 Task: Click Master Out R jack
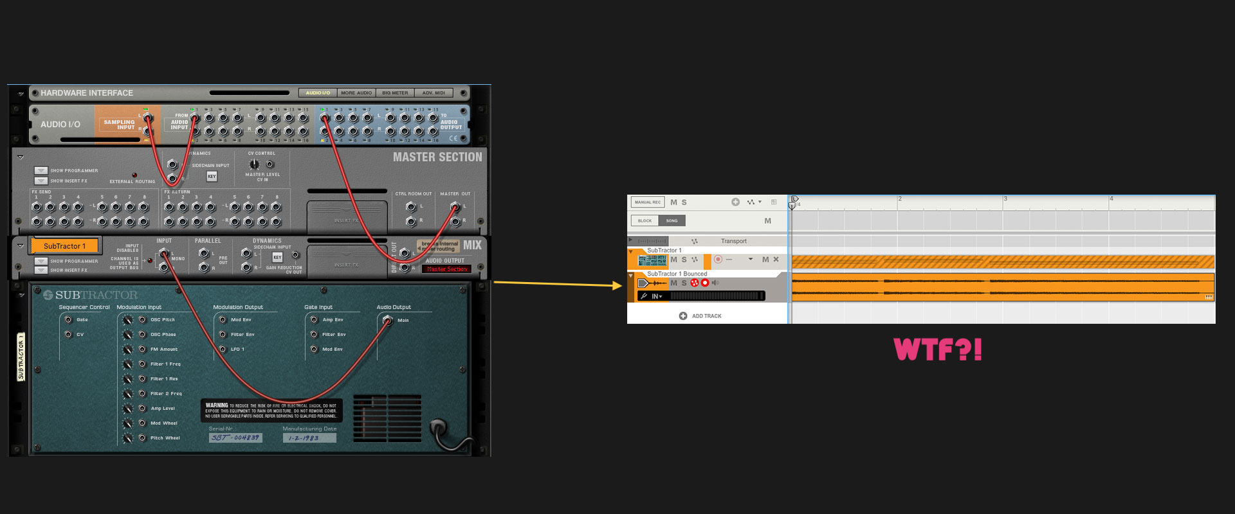coord(456,222)
